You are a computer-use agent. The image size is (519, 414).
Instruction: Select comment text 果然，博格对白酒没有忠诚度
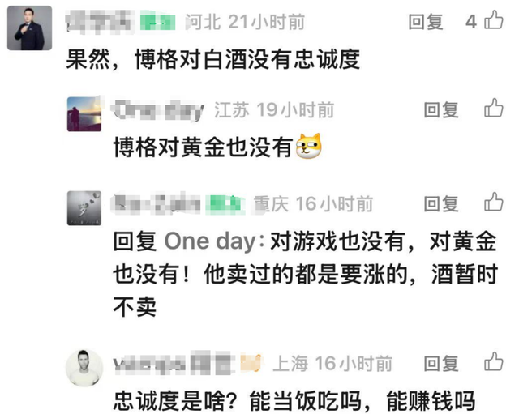[x=213, y=60]
